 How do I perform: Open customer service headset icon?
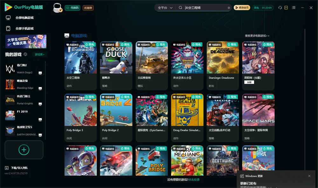(x=280, y=8)
